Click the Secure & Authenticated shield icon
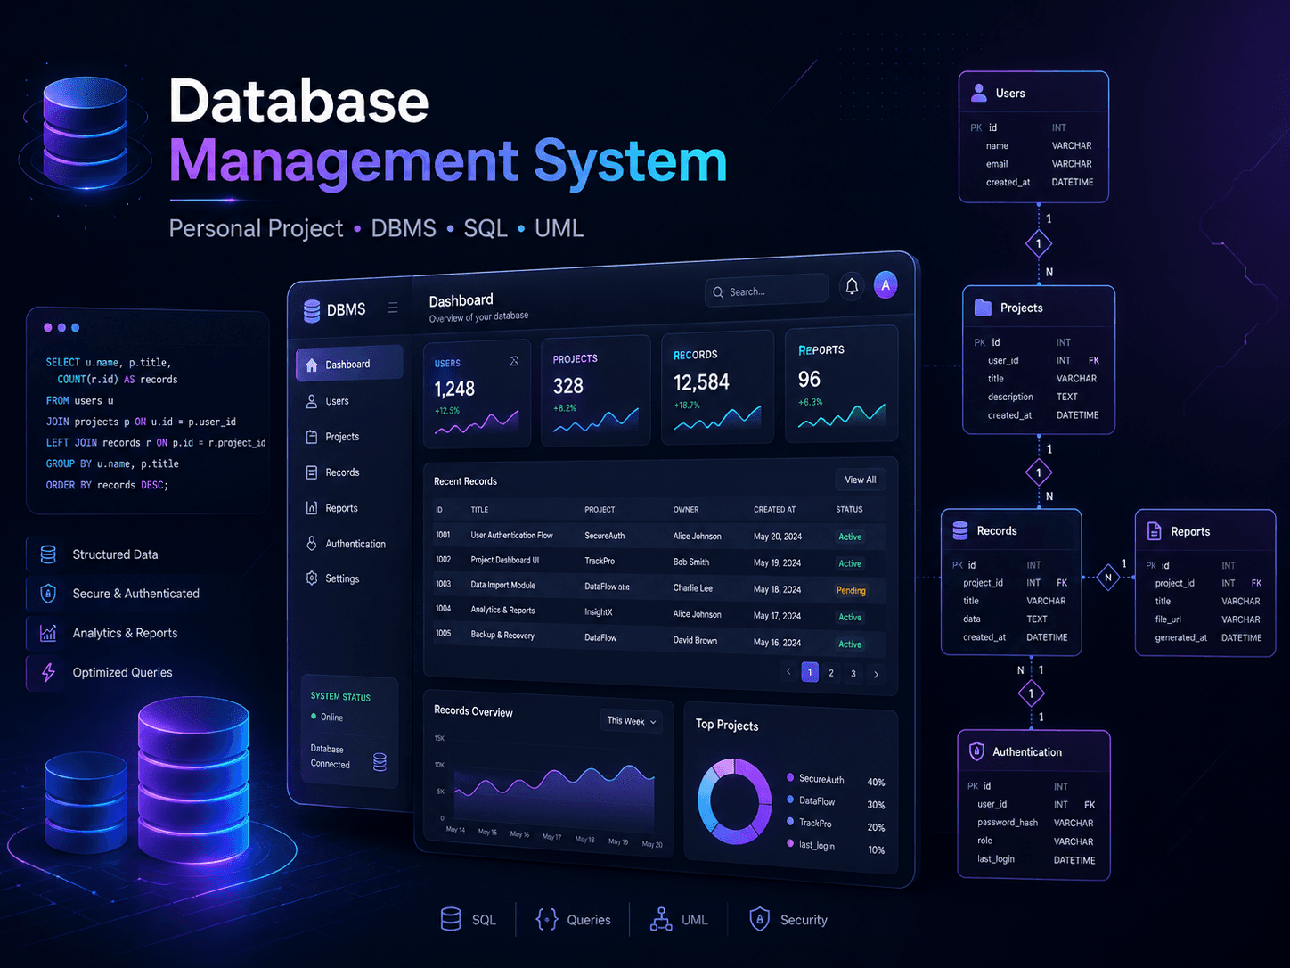 pyautogui.click(x=48, y=594)
